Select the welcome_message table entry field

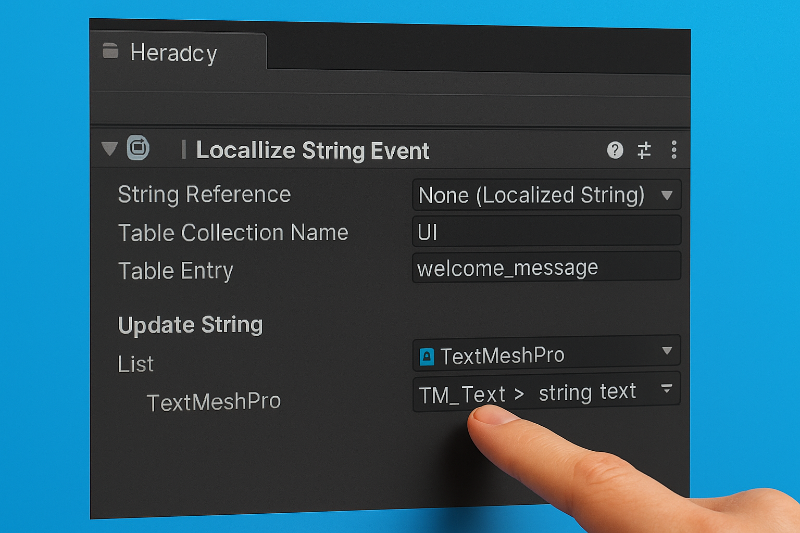pos(546,267)
